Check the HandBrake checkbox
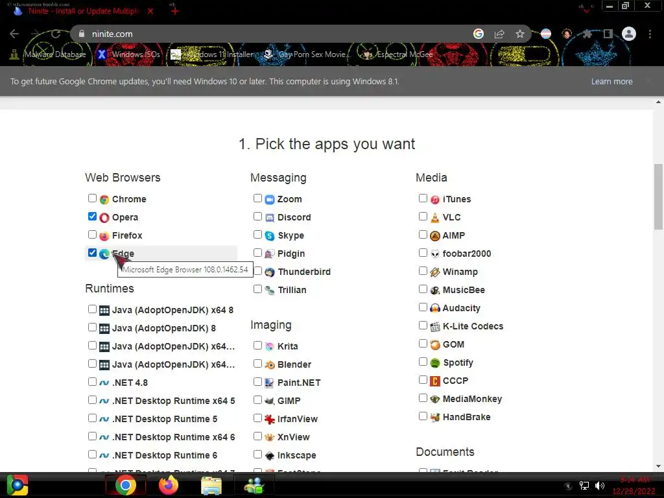This screenshot has height=498, width=664. 423,416
